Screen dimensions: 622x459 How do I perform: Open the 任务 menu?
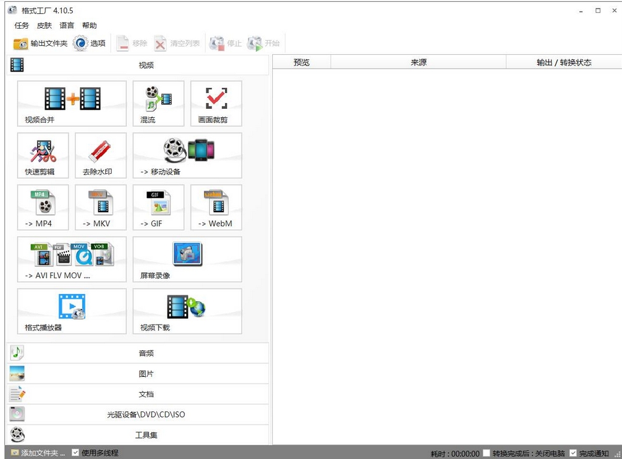[22, 25]
